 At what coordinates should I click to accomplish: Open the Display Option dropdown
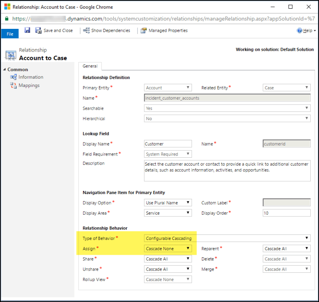(x=168, y=203)
